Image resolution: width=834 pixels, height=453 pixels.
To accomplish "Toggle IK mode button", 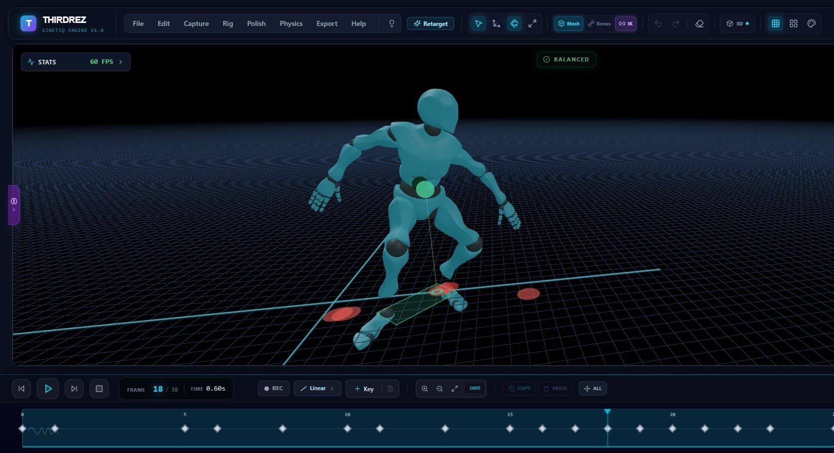I will pos(626,23).
